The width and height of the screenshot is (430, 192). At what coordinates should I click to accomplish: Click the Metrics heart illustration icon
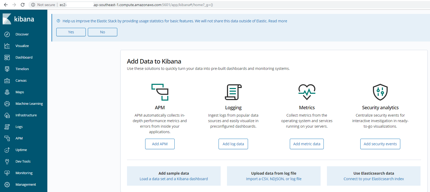(x=307, y=92)
